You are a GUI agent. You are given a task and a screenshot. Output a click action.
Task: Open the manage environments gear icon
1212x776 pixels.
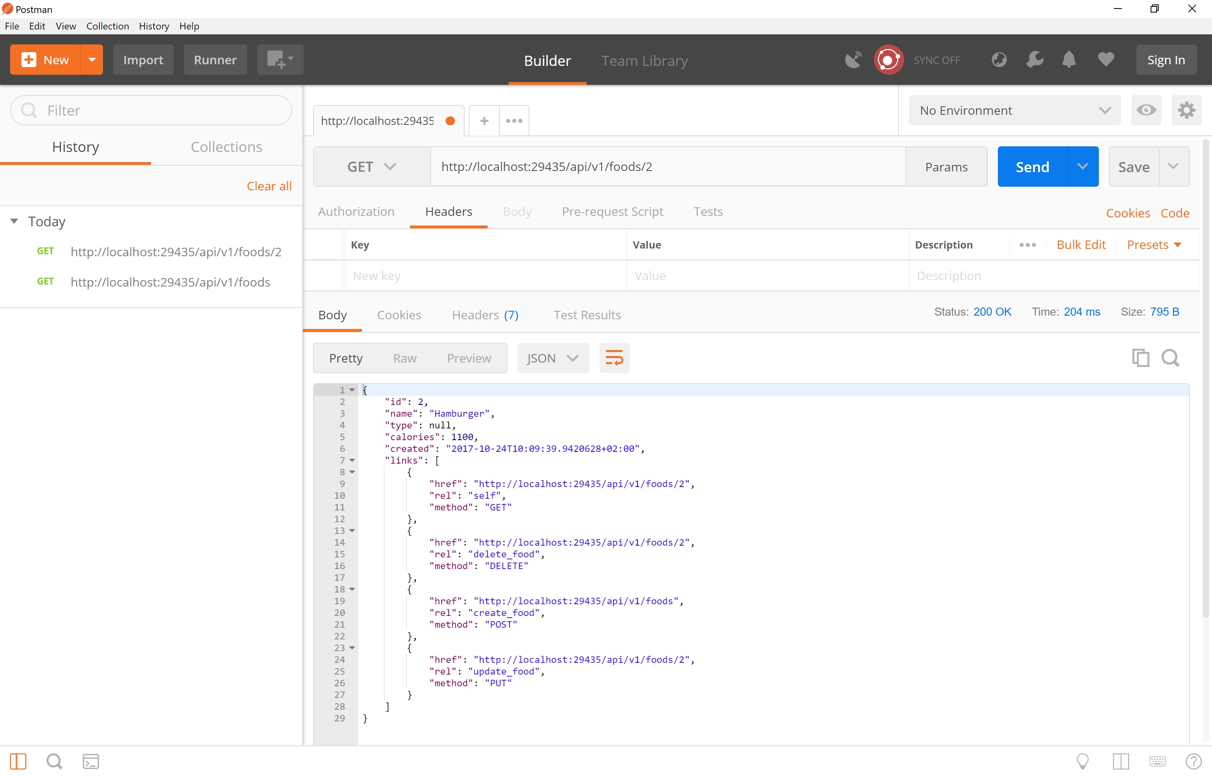tap(1186, 110)
